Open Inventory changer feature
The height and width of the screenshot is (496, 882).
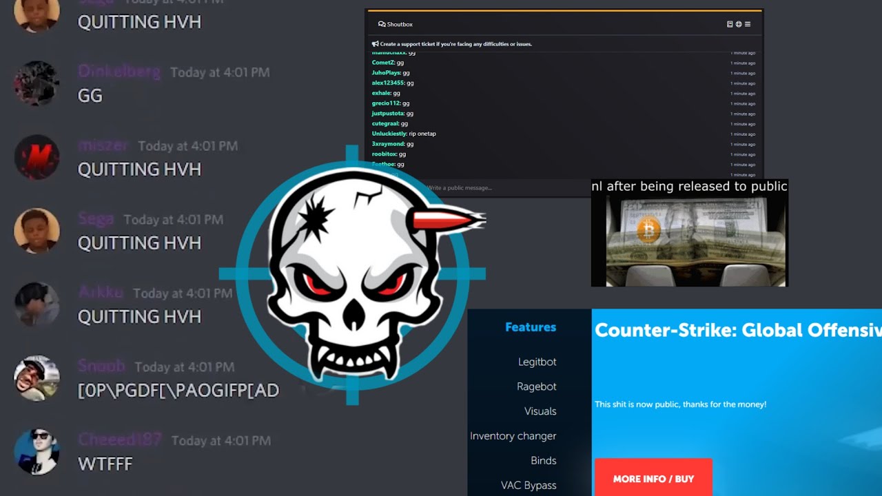click(x=513, y=436)
